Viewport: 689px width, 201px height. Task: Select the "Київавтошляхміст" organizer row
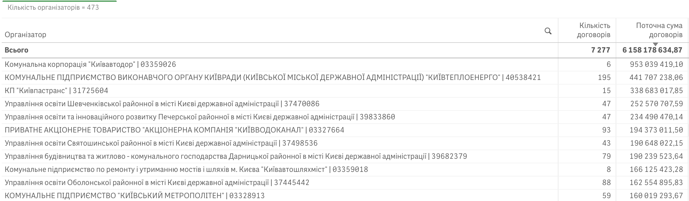pyautogui.click(x=186, y=170)
